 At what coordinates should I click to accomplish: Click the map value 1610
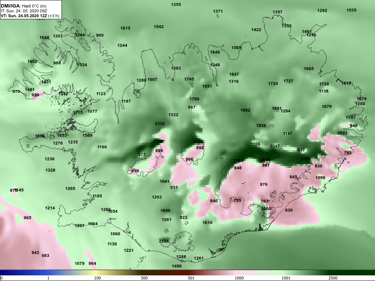207,223
